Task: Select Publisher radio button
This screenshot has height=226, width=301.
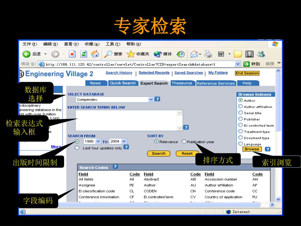Action: pos(240,119)
